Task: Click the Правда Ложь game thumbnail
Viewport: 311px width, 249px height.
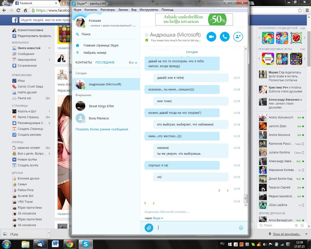Action: point(268,59)
